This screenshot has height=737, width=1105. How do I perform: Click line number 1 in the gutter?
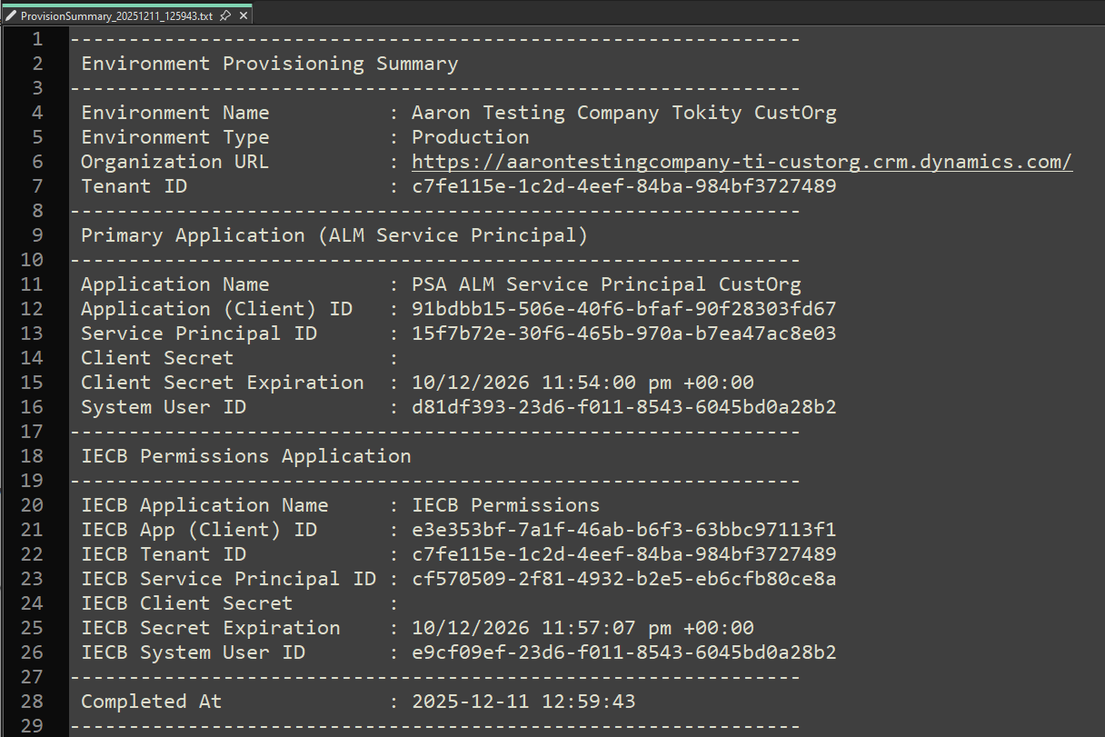[36, 39]
